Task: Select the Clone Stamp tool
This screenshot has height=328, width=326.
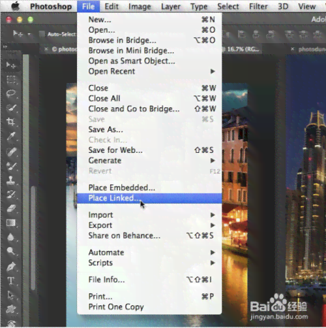Action: (x=11, y=180)
